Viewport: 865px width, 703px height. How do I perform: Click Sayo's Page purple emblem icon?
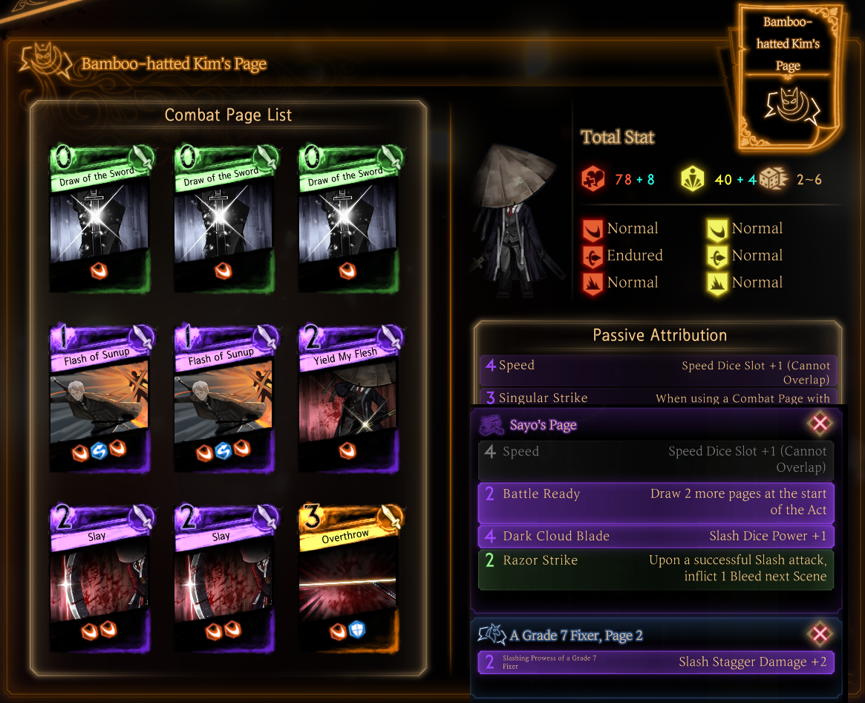[x=492, y=424]
